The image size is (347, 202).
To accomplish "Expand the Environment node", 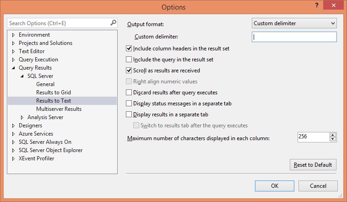I will click(x=13, y=35).
